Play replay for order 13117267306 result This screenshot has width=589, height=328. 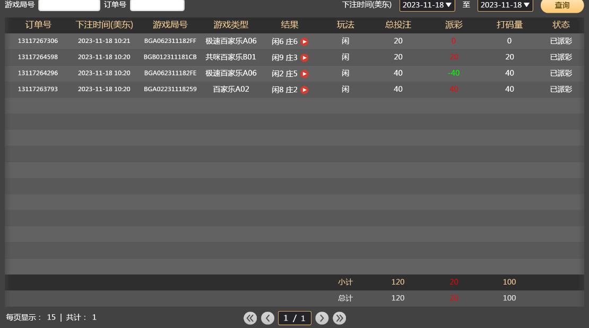point(305,42)
